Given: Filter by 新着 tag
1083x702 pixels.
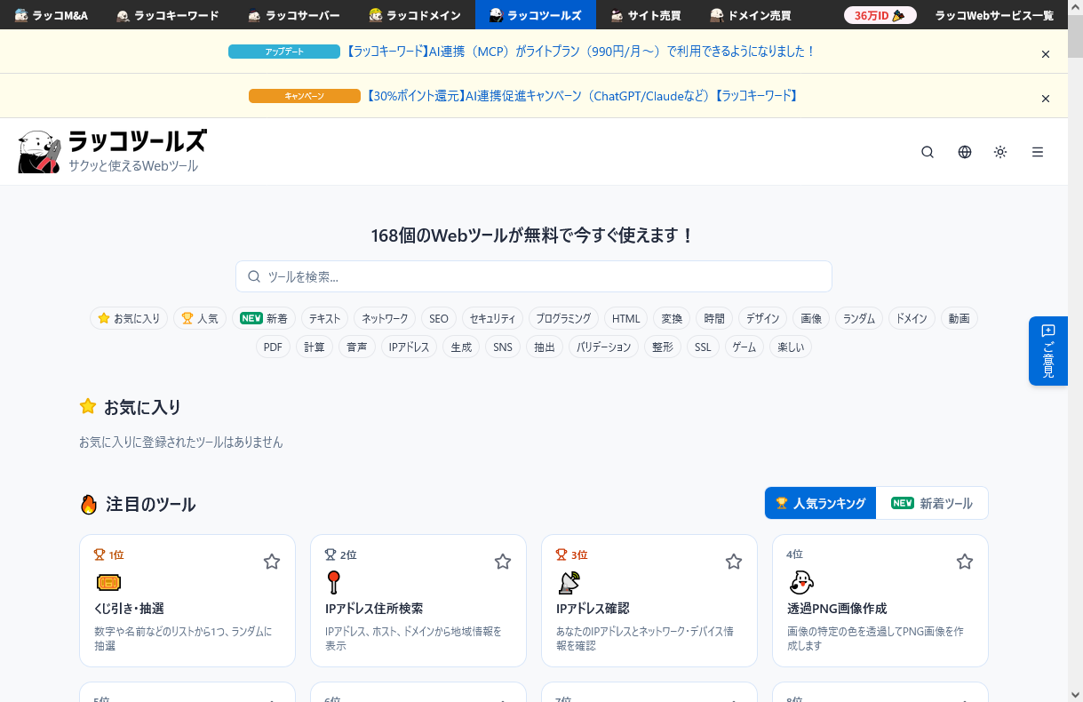Looking at the screenshot, I should tap(264, 318).
